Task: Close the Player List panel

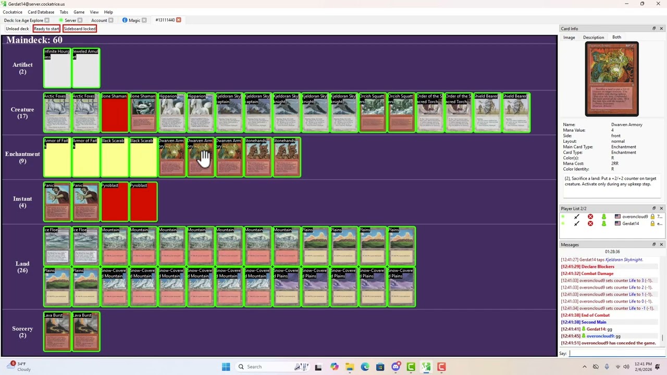Action: tap(661, 208)
